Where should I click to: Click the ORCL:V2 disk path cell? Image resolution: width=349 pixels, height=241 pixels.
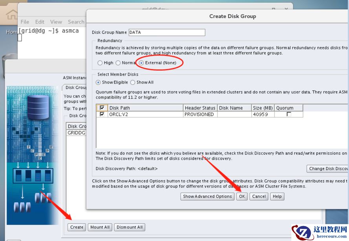(x=145, y=114)
